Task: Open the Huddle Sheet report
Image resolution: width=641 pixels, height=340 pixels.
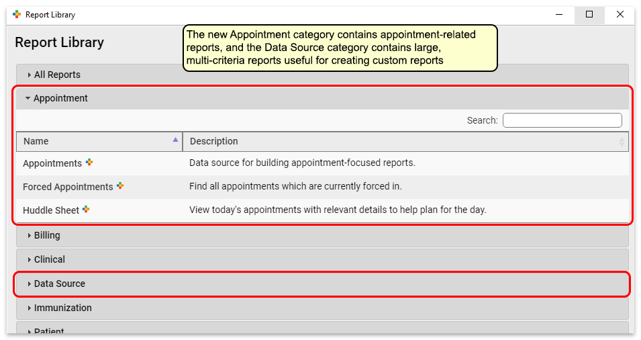Action: click(x=51, y=210)
